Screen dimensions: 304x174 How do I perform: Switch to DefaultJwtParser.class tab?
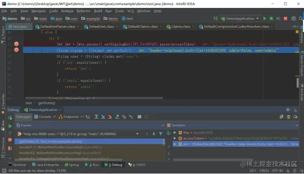[58, 26]
